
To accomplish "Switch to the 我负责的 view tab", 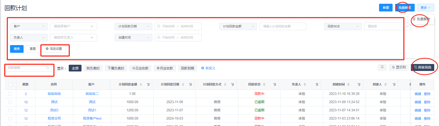I will [93, 68].
